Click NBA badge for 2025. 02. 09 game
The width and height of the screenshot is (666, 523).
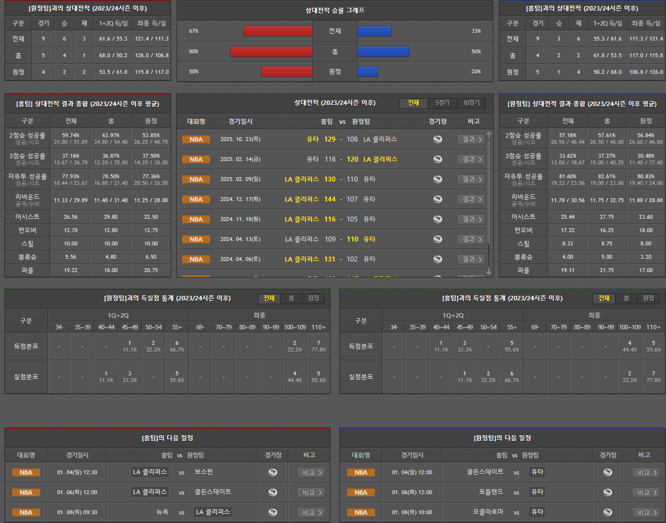click(x=196, y=179)
